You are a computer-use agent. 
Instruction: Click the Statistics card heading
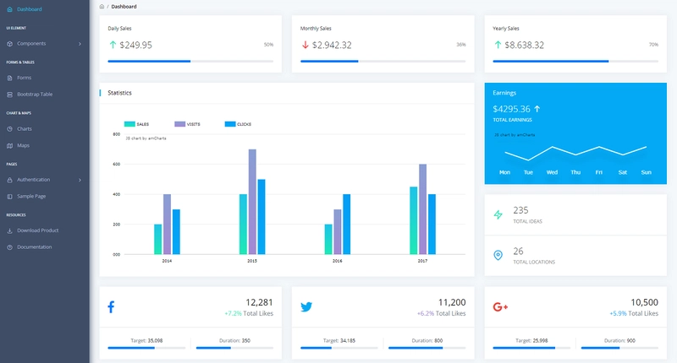coord(119,93)
